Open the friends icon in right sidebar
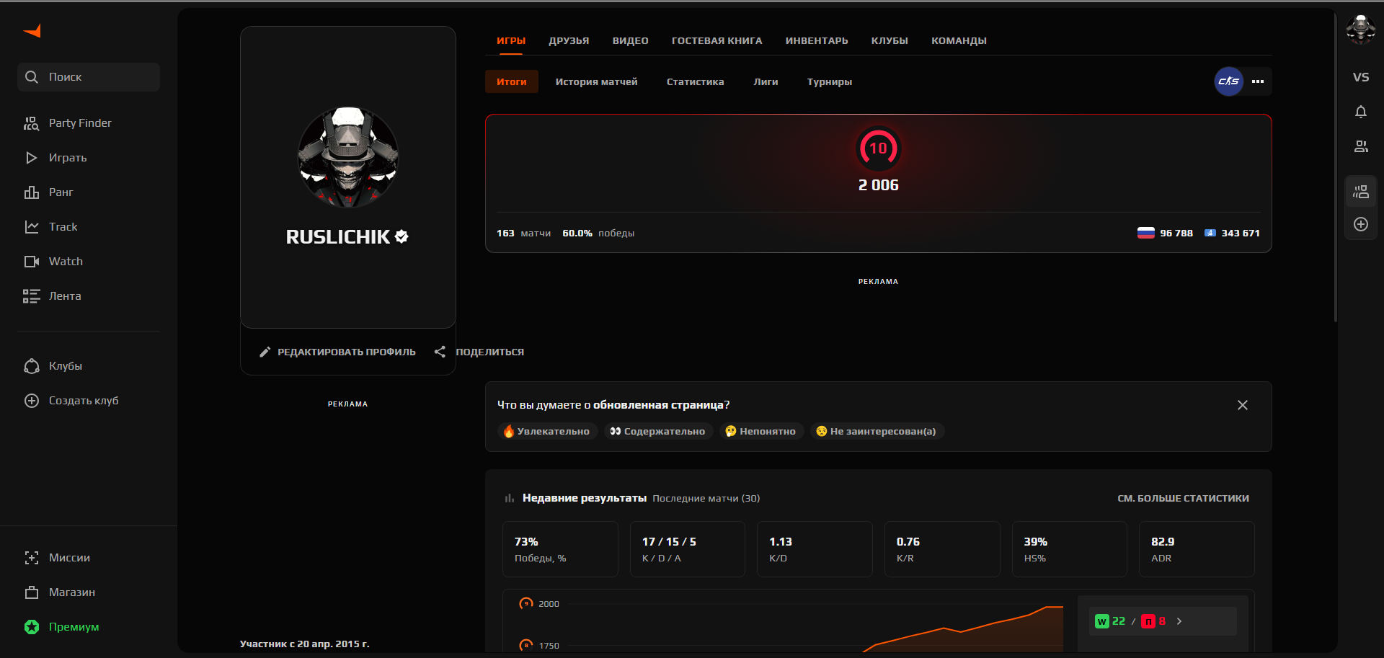 click(1361, 146)
